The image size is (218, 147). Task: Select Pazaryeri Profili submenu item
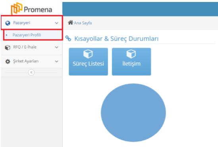(x=33, y=35)
